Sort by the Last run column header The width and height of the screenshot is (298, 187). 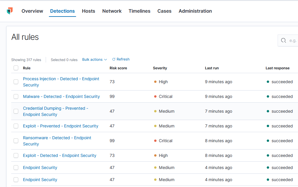[212, 68]
